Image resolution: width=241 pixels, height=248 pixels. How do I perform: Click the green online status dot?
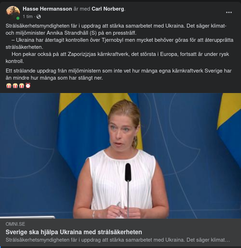pos(18,18)
